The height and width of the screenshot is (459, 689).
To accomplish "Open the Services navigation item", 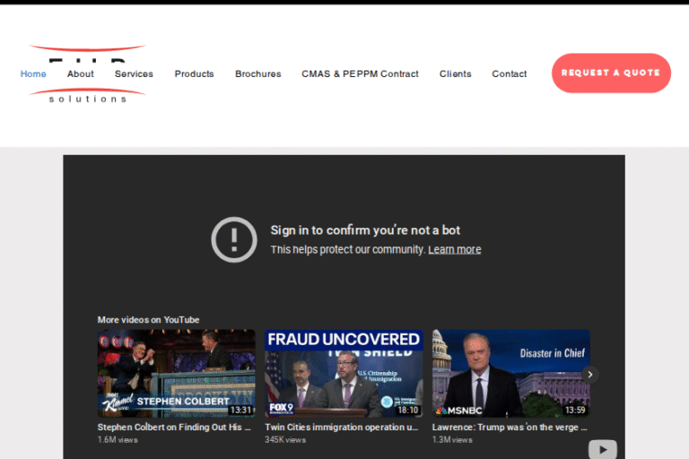I will pos(134,74).
